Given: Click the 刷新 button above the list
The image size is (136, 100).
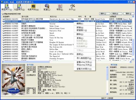Looking at the screenshot, I should (x=129, y=14).
